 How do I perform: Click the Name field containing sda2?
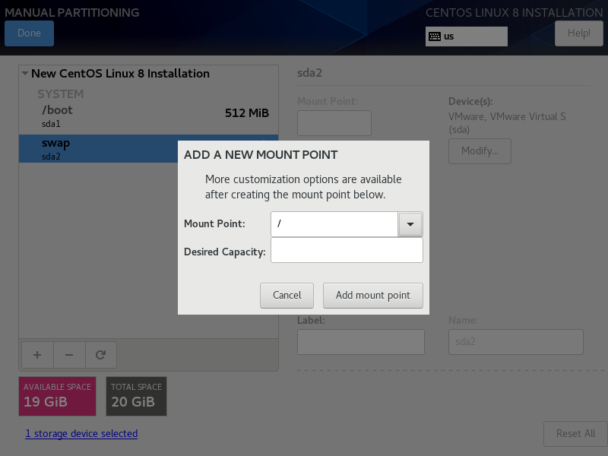[516, 342]
